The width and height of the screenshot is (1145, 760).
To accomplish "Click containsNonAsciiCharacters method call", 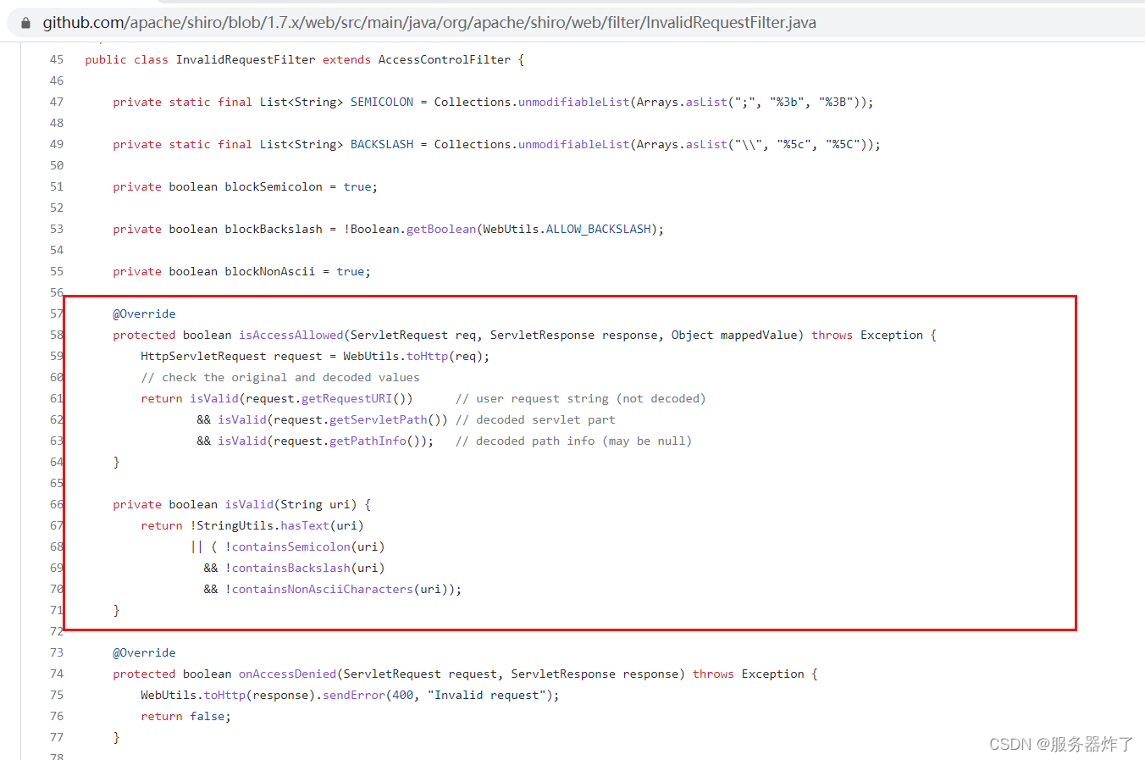I will point(323,589).
